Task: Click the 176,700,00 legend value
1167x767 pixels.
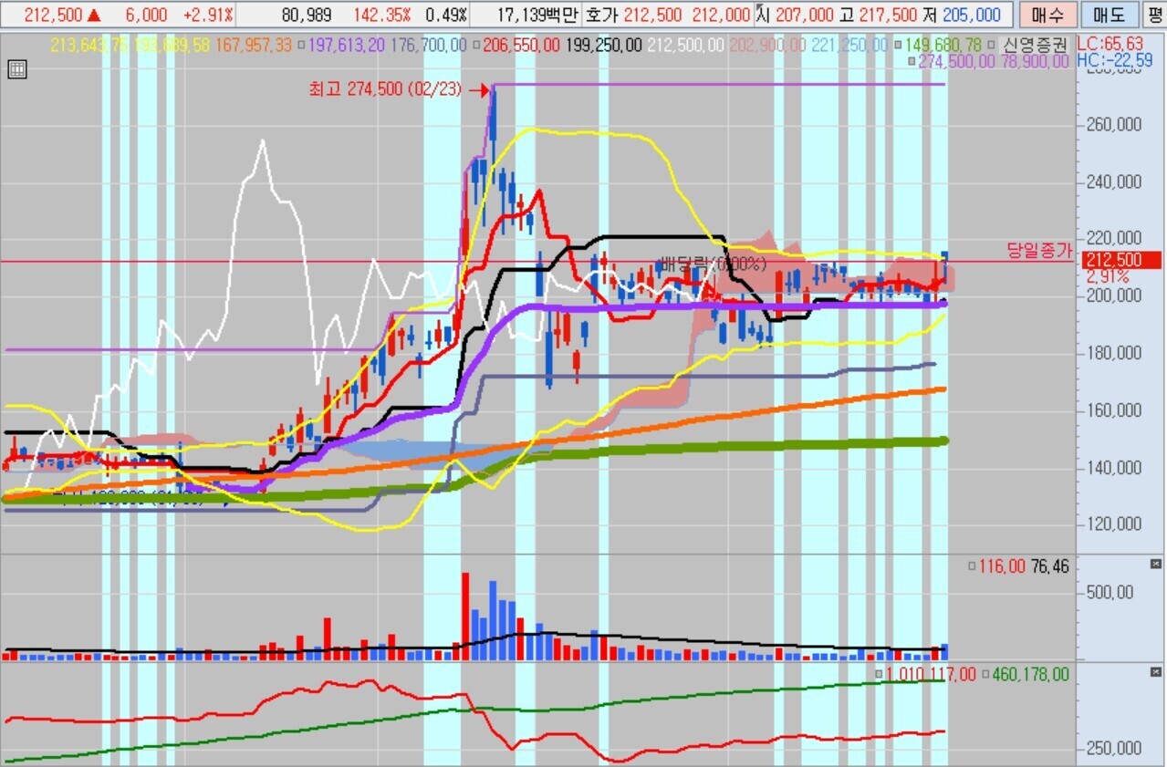Action: click(429, 45)
